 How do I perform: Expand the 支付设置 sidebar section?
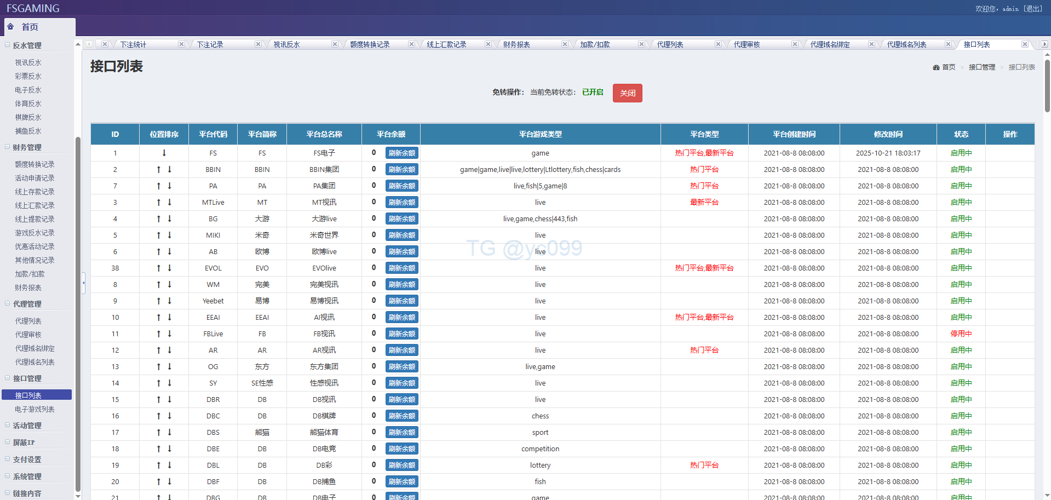coord(27,459)
